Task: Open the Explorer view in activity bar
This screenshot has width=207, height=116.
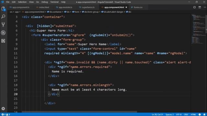Action: coord(3,9)
